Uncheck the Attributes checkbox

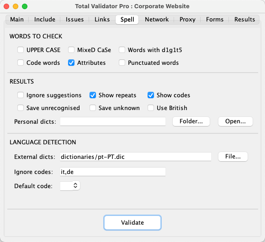[71, 63]
